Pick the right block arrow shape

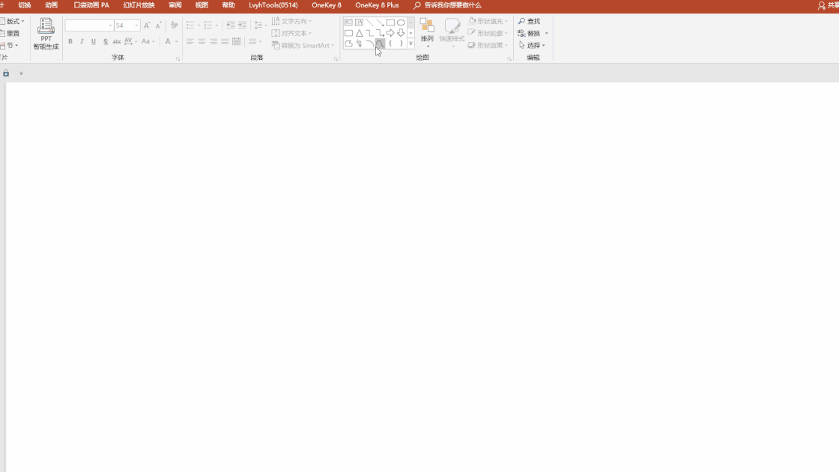(390, 33)
